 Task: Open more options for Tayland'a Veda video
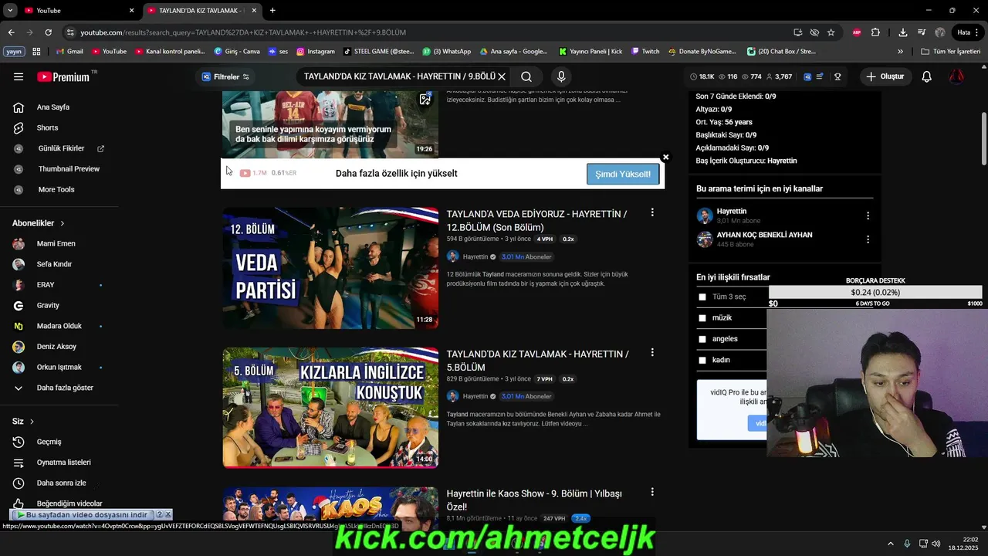coord(652,212)
